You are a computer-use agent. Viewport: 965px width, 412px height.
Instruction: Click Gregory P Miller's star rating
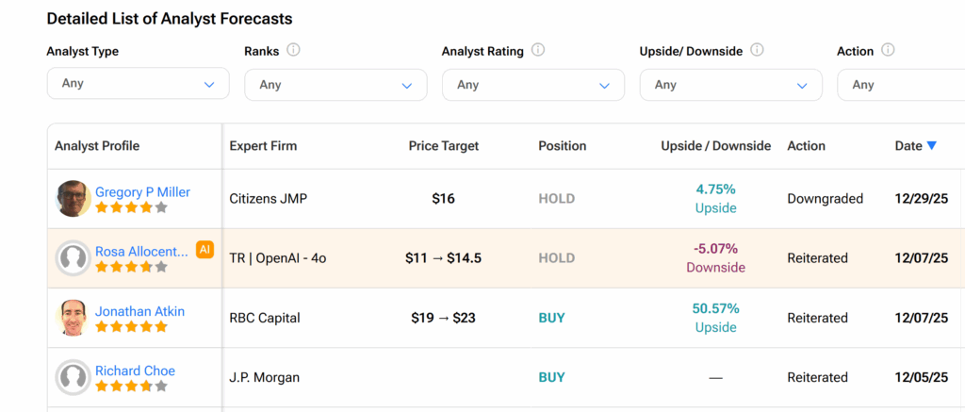click(131, 207)
